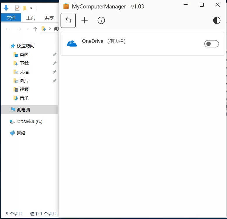Expand the address bar breadcrumb chevron
The width and height of the screenshot is (227, 219).
[x=50, y=29]
